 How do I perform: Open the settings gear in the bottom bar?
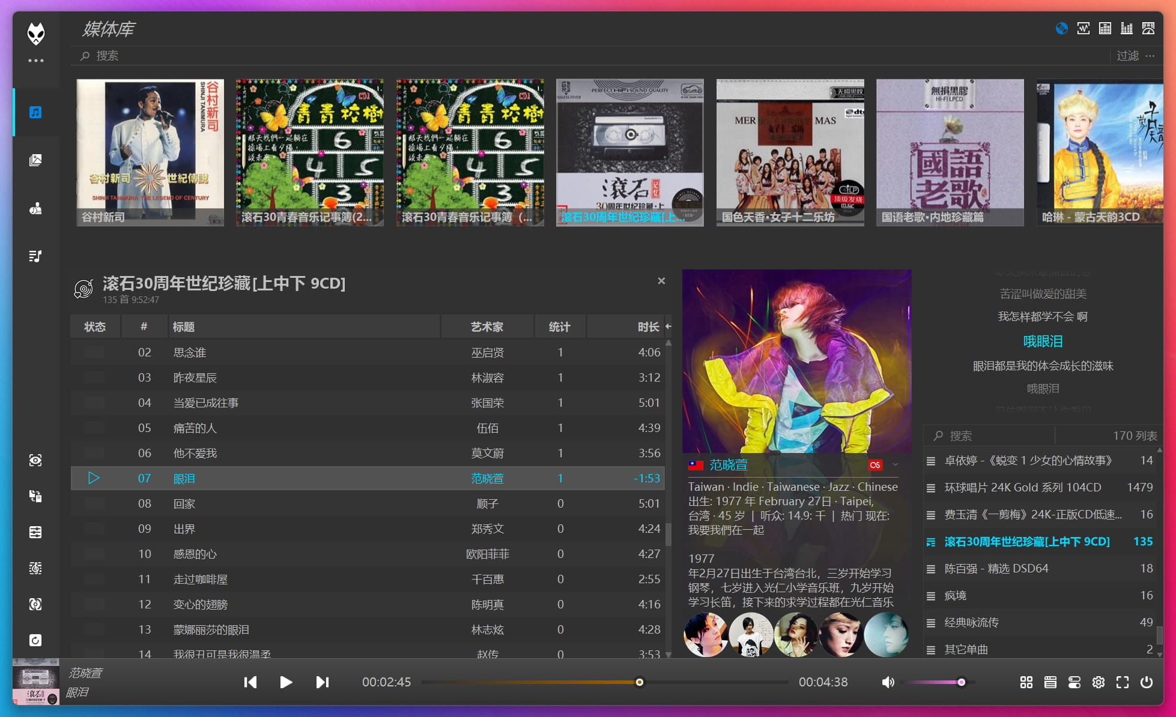pyautogui.click(x=1099, y=682)
